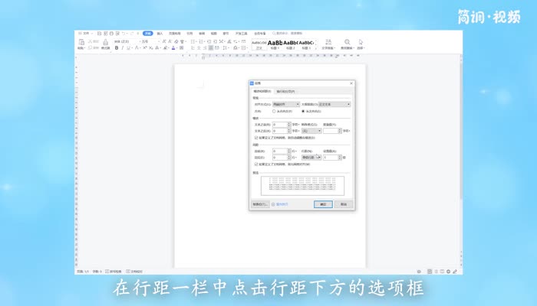Confirm the paragraph dialog with OK
Screen dimensions: 537x306
click(x=323, y=204)
